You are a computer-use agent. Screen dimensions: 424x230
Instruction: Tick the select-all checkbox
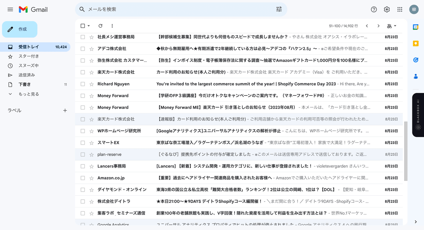click(83, 26)
